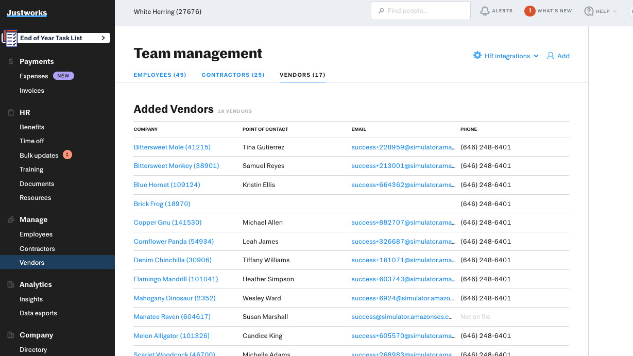The height and width of the screenshot is (356, 633).
Task: Go to Employees under Manage
Action: coord(36,234)
